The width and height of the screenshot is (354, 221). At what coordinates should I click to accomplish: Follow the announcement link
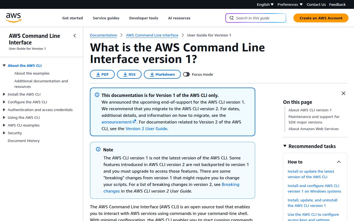coord(116,122)
